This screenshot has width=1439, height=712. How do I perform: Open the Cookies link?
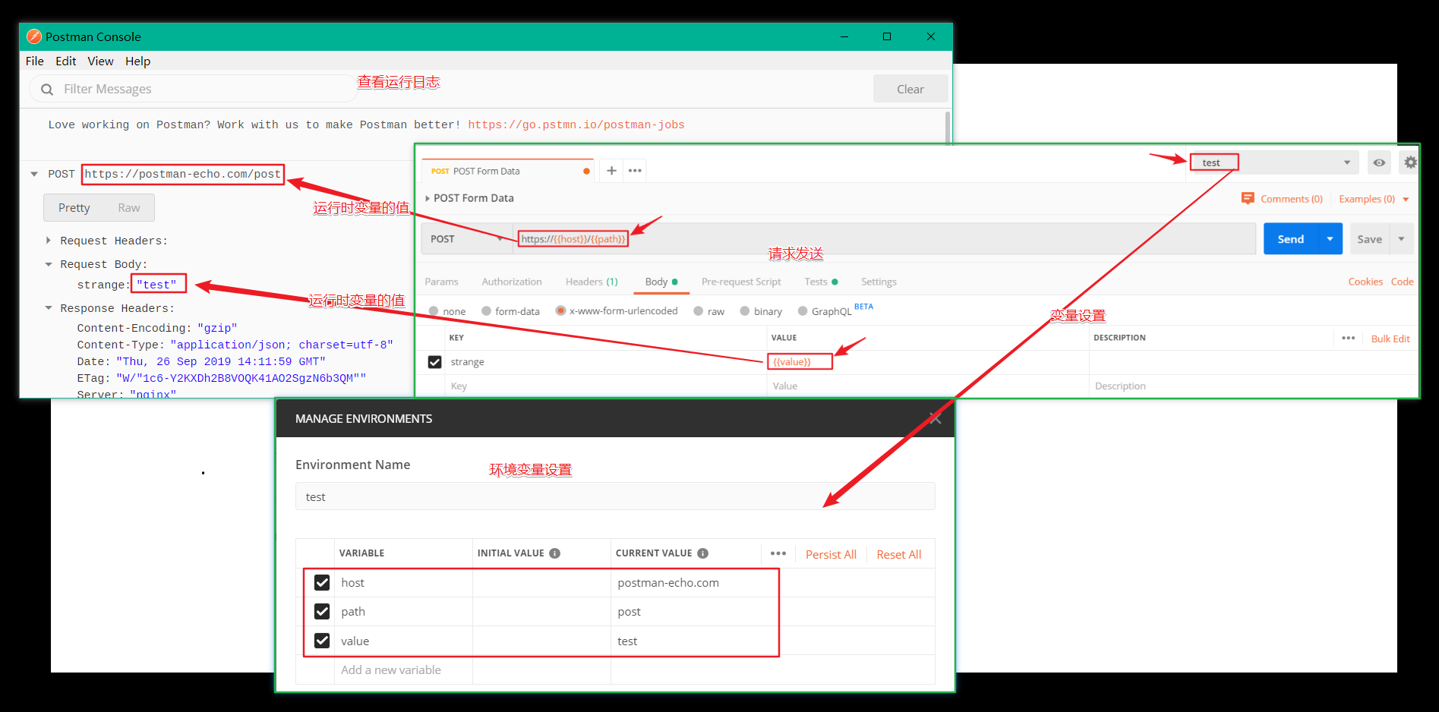[1365, 282]
